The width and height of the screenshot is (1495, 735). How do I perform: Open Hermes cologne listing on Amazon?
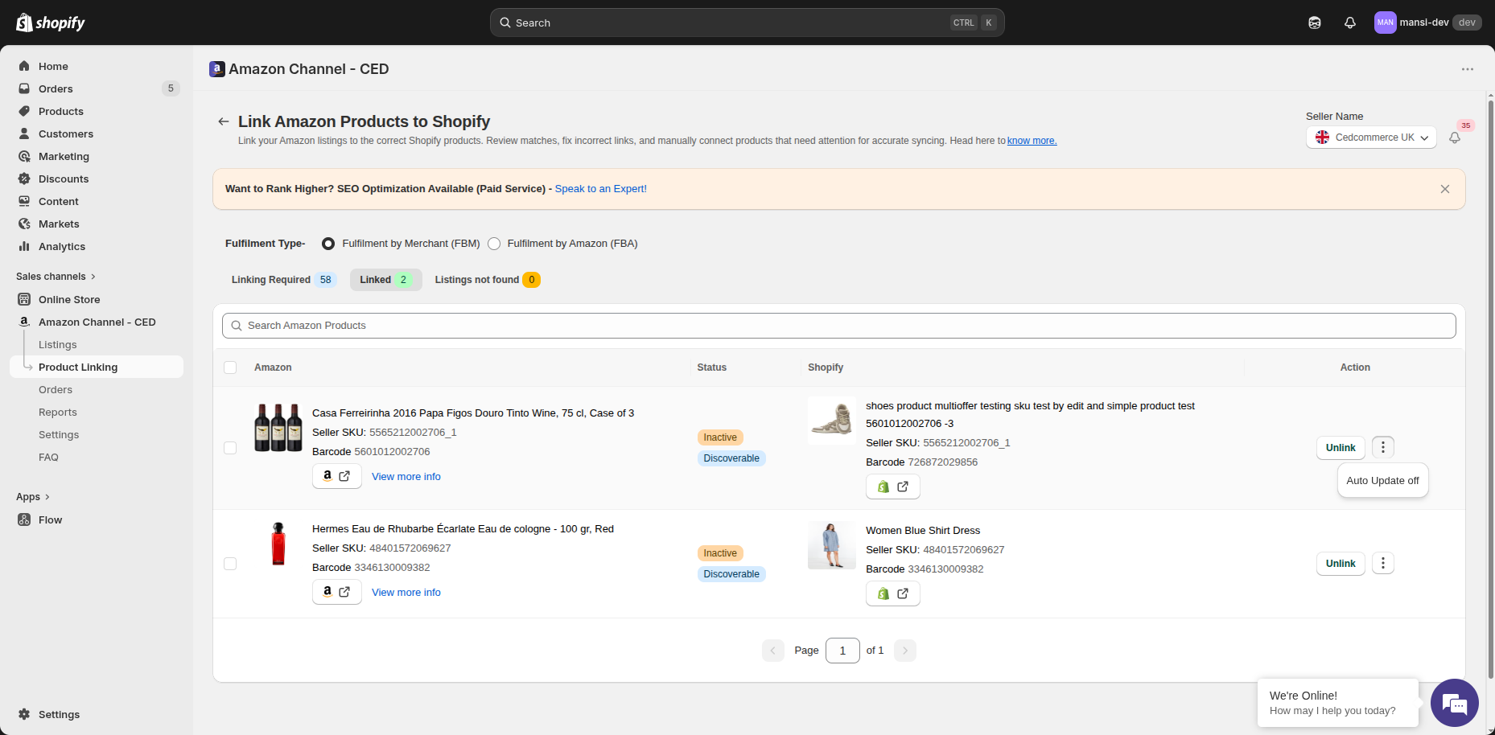pyautogui.click(x=336, y=592)
